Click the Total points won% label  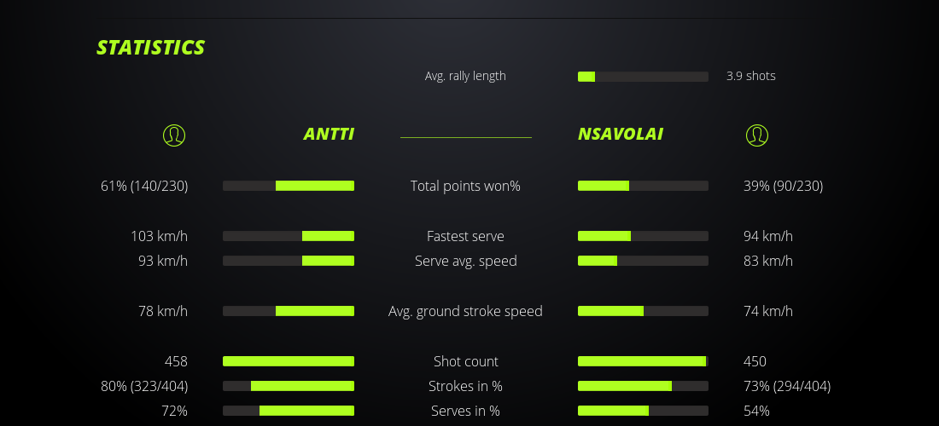(465, 186)
